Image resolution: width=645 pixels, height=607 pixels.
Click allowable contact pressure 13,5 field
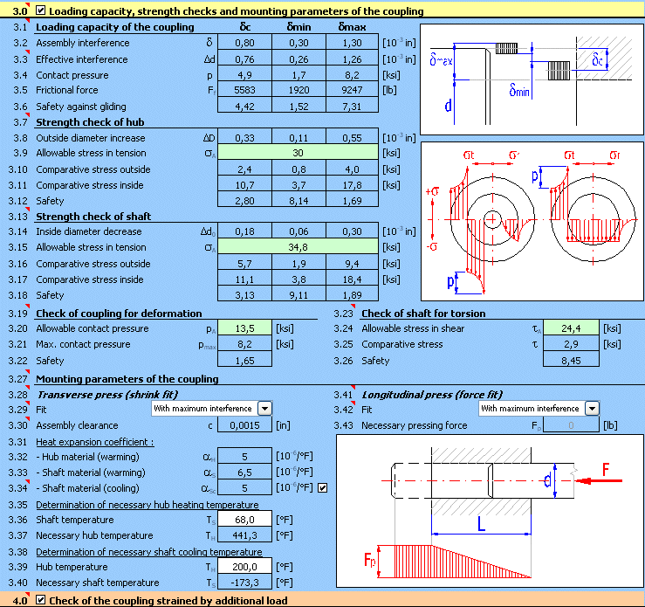(244, 328)
